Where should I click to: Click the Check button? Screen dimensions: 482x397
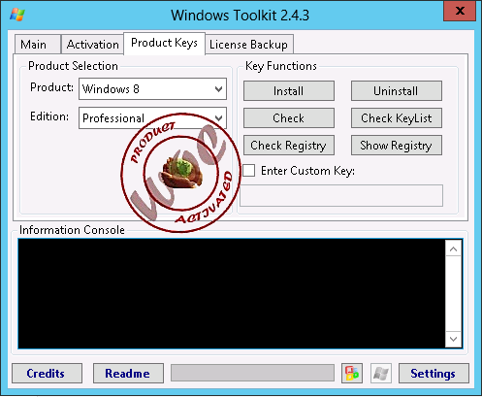pyautogui.click(x=289, y=118)
